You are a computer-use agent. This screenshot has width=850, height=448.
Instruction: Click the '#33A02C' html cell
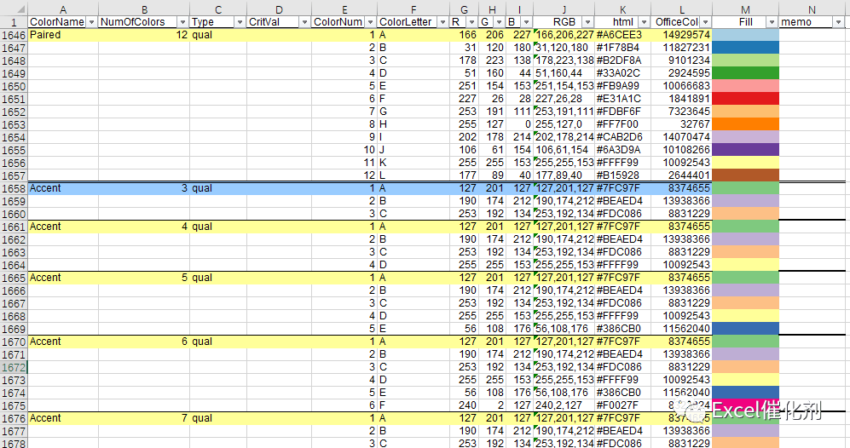coord(623,73)
